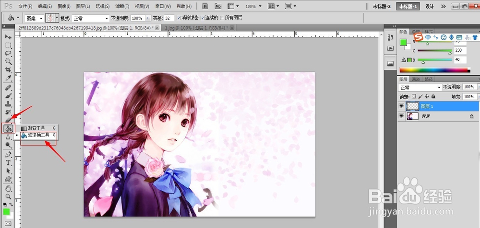Screen dimensions: 480x228
Task: Open the 图像(I) menu
Action: pyautogui.click(x=64, y=6)
